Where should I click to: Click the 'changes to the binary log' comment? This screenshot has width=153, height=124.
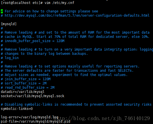44,54
